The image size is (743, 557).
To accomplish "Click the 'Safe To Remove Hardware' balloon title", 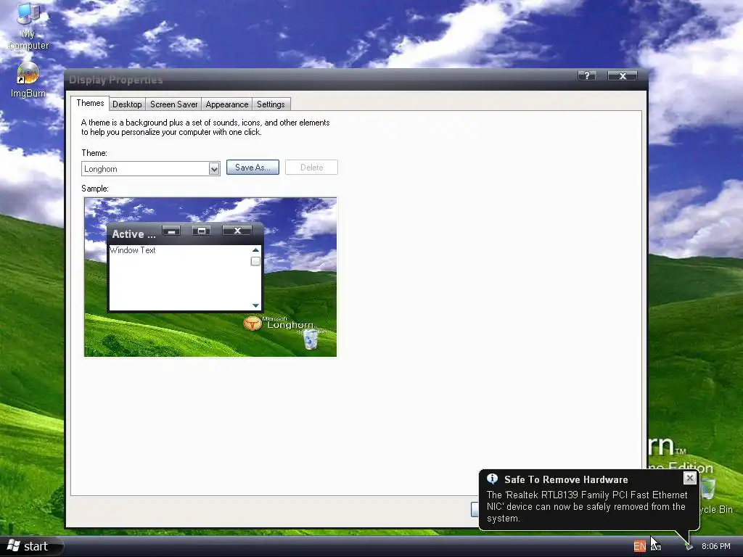I will (566, 479).
